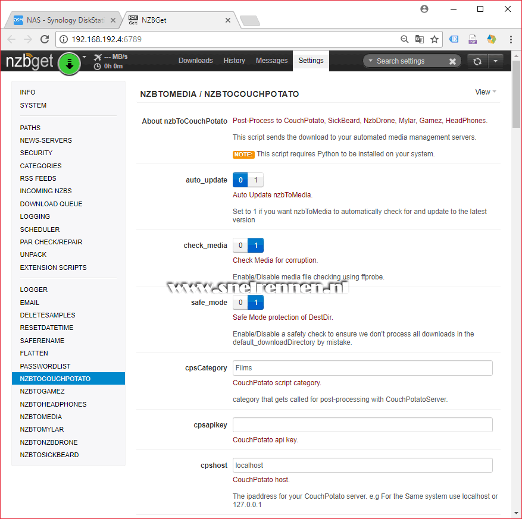Switch to the History tab
522x519 pixels.
click(234, 61)
